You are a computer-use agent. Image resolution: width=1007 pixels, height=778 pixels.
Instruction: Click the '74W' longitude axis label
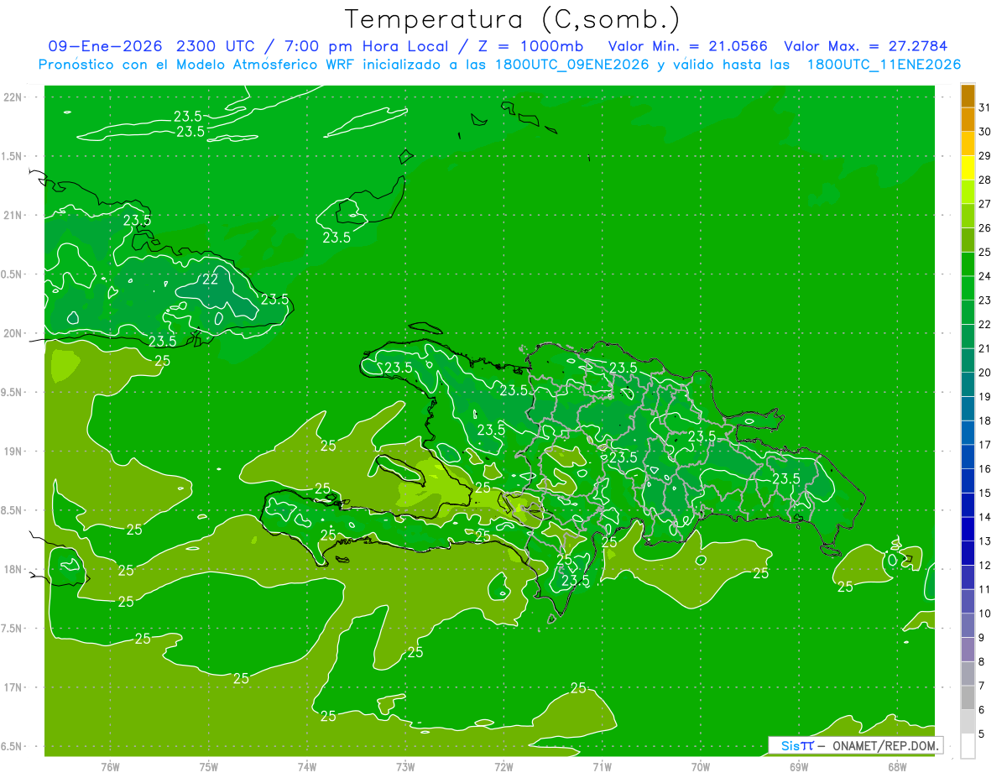307,767
